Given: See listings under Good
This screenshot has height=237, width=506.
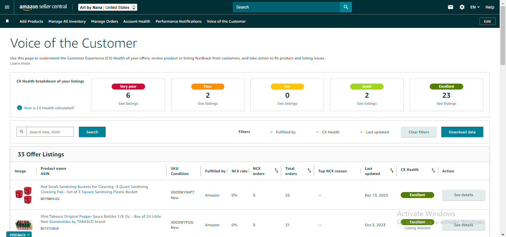Looking at the screenshot, I should 367,103.
